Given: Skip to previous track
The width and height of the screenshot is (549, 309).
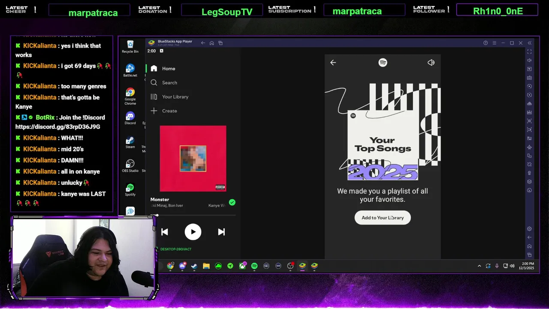Looking at the screenshot, I should pos(165,232).
